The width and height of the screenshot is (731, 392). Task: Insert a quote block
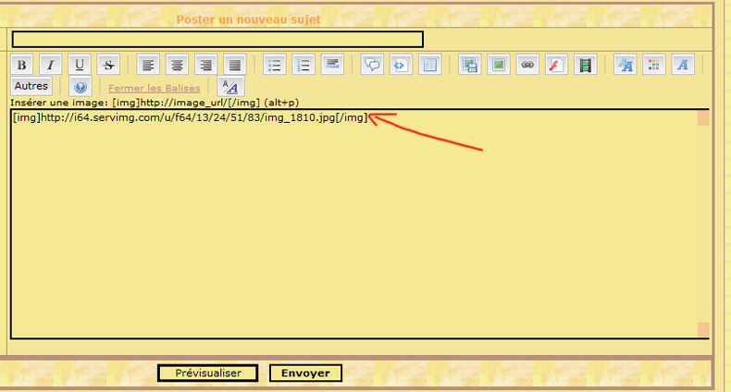pyautogui.click(x=372, y=65)
